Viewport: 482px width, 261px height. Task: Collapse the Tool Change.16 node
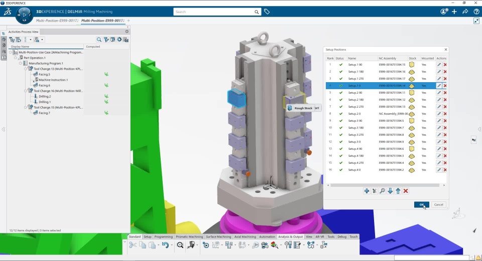(26, 91)
